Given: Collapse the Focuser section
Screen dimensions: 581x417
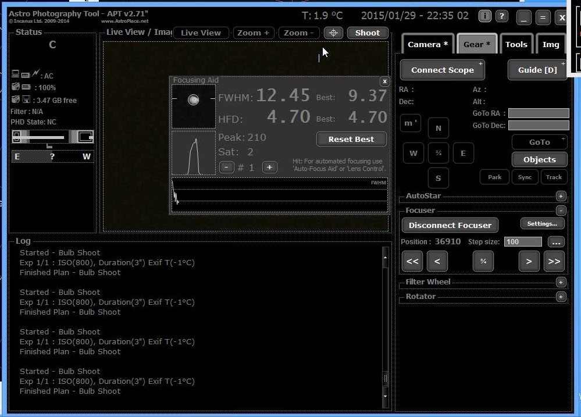Looking at the screenshot, I should point(561,211).
